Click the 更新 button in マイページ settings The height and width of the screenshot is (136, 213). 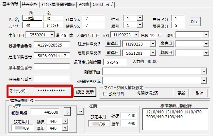pos(181,93)
